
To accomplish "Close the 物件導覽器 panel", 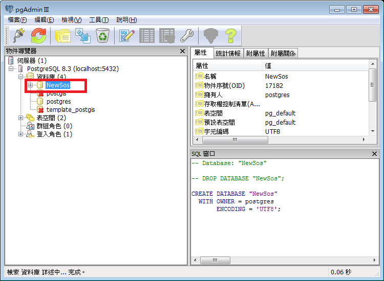I will tap(182, 51).
